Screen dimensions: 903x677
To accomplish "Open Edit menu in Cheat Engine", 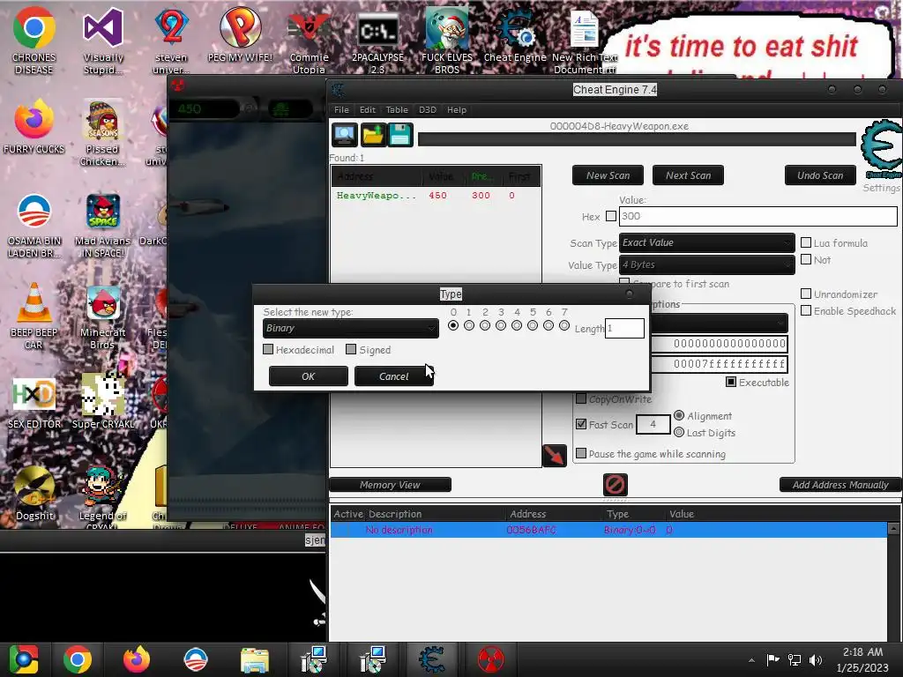I will 368,109.
